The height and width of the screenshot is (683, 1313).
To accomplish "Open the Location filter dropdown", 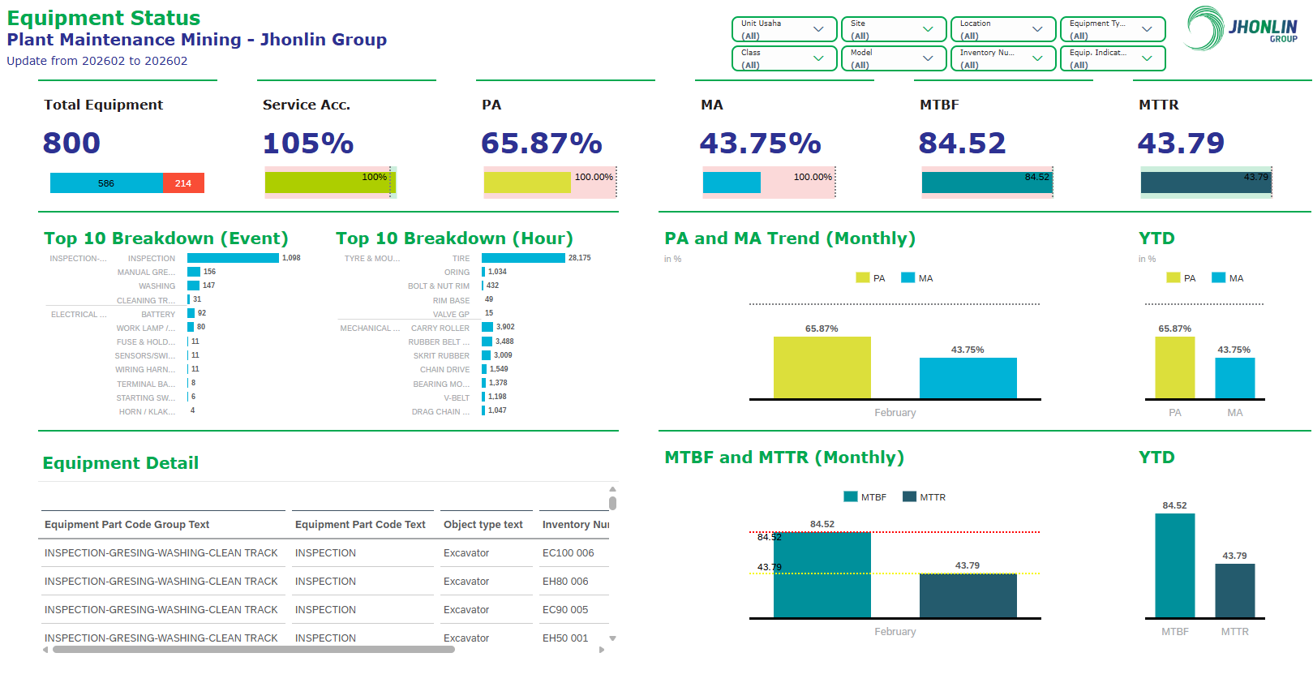I will click(1003, 29).
